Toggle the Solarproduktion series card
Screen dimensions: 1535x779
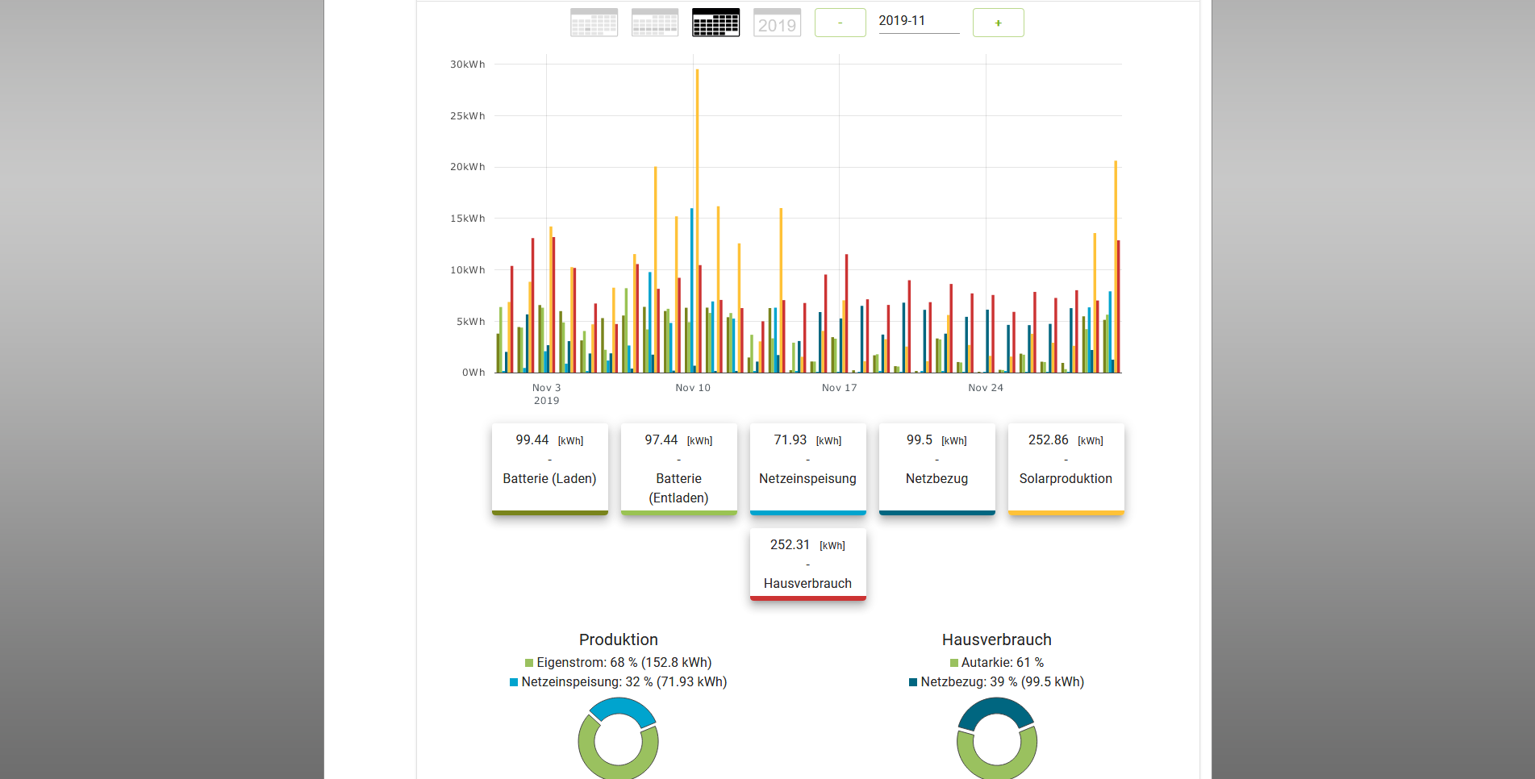pos(1066,469)
